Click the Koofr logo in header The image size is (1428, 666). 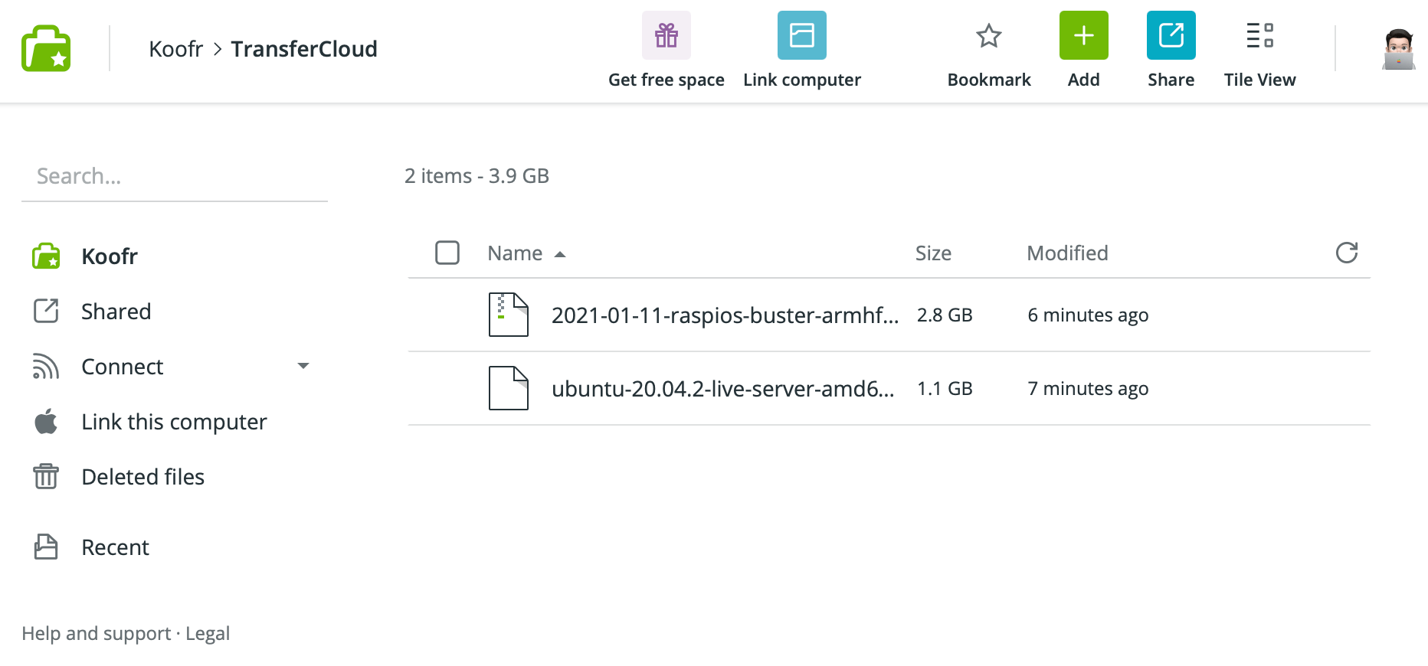click(x=46, y=48)
